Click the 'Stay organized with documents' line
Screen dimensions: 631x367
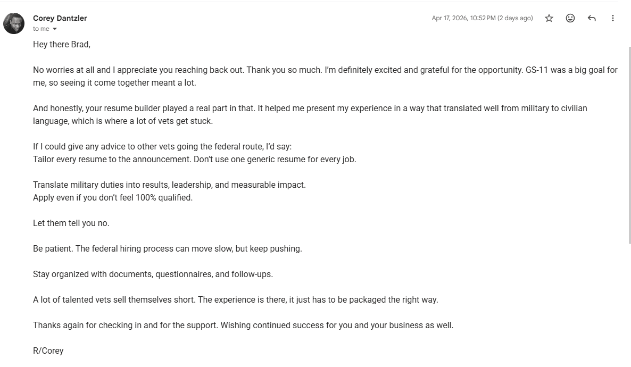point(153,274)
